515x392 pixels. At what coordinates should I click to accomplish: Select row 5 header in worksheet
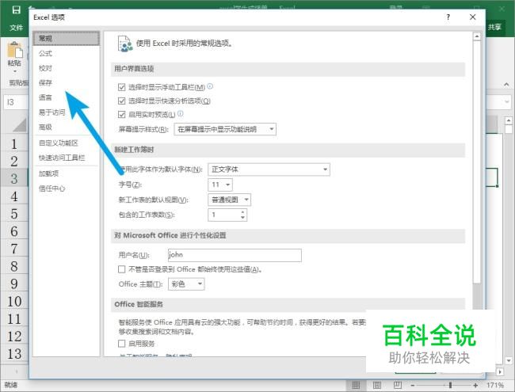point(14,214)
